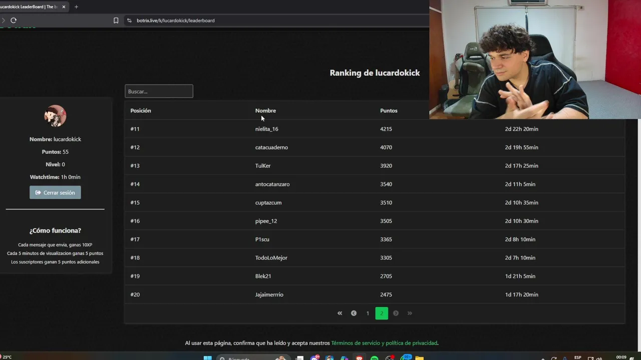Open the Windows Start menu
This screenshot has width=641, height=360.
coord(207,358)
